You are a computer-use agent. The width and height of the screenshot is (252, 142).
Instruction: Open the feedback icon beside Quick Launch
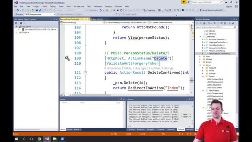point(189,2)
